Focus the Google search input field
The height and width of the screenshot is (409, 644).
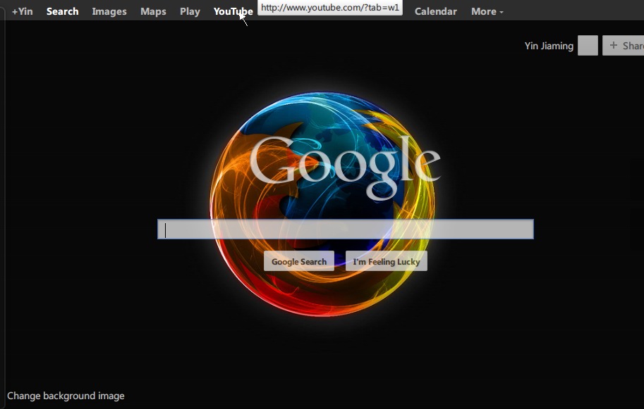coord(346,229)
